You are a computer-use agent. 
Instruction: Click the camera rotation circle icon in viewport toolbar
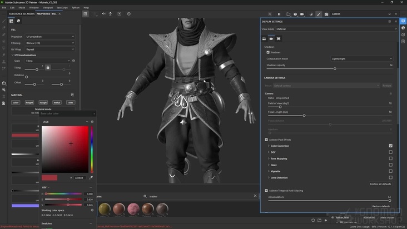(129, 14)
